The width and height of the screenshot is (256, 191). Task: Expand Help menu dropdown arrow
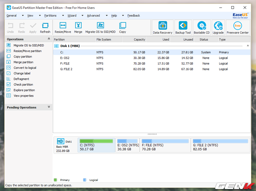[x=123, y=16]
